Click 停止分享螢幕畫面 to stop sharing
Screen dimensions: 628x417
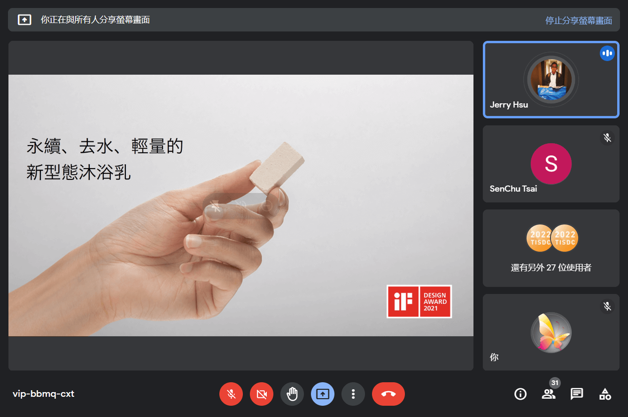578,20
